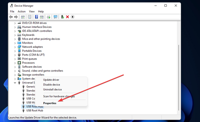Click the Scan for hardware changes monitor icon
Viewport: 200px width, 122px height.
point(55,17)
